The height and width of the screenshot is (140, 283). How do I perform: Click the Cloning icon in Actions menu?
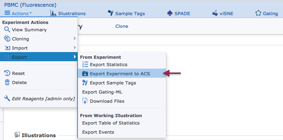point(7,39)
